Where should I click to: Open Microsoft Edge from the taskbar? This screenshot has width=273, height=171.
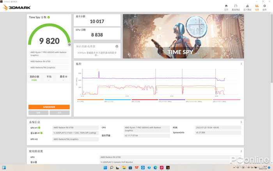click(155, 167)
